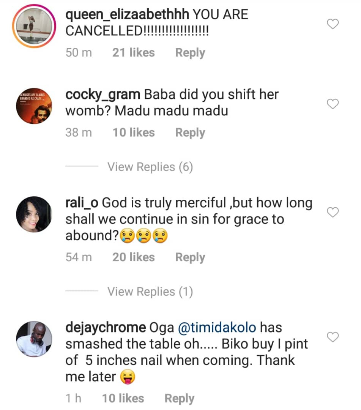361x410 pixels.
Task: View rali_o's profile photo
Action: pos(34,215)
